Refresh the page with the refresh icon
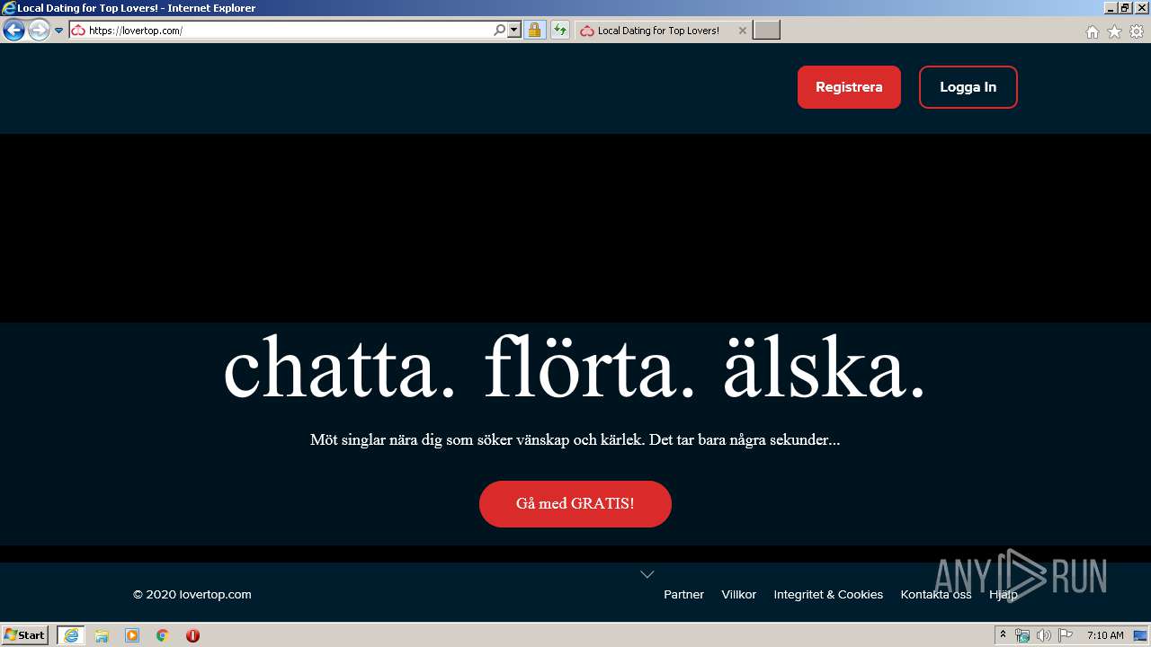Screen dimensions: 1151x647 560,31
